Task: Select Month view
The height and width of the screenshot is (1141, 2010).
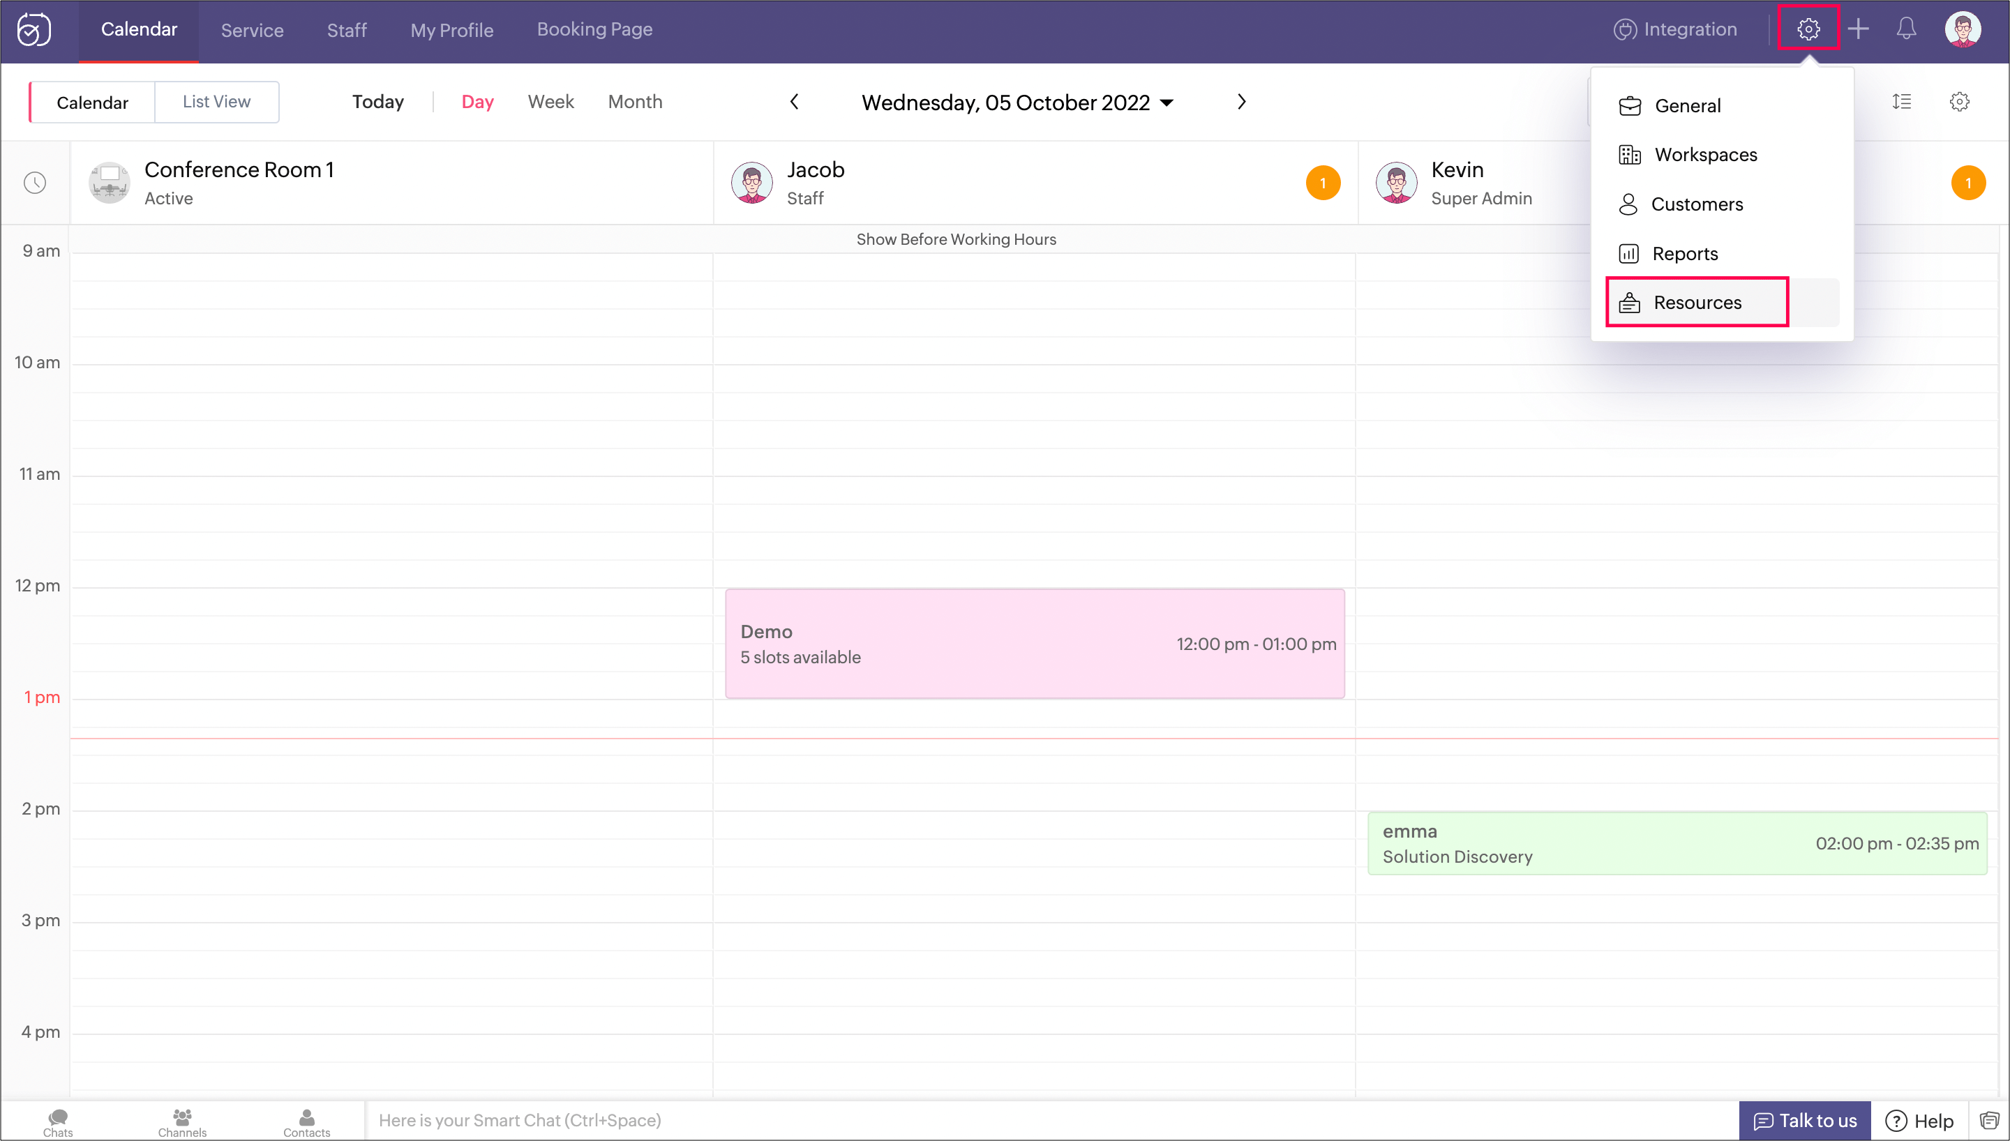Action: pos(635,102)
